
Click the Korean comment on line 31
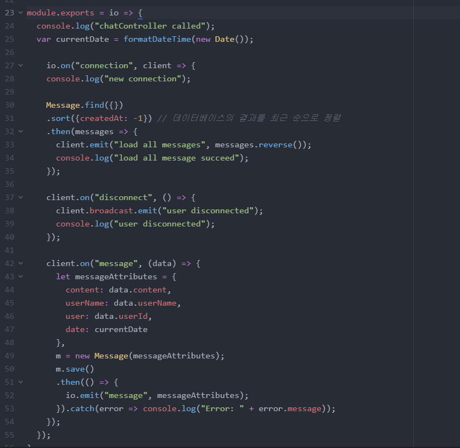click(249, 118)
